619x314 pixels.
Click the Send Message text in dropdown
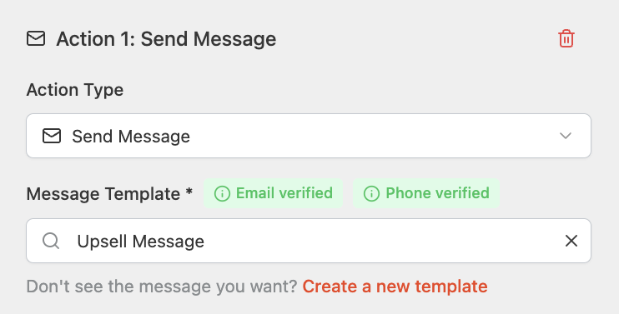[131, 137]
